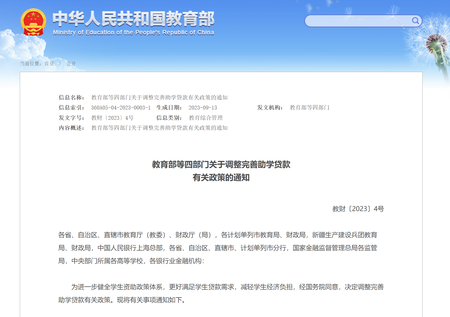Click the 中华人民共和国教育部 site title
The height and width of the screenshot is (317, 450).
click(133, 19)
